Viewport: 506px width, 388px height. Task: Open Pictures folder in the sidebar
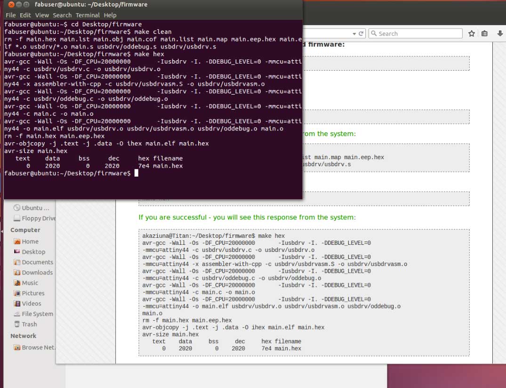(29, 293)
